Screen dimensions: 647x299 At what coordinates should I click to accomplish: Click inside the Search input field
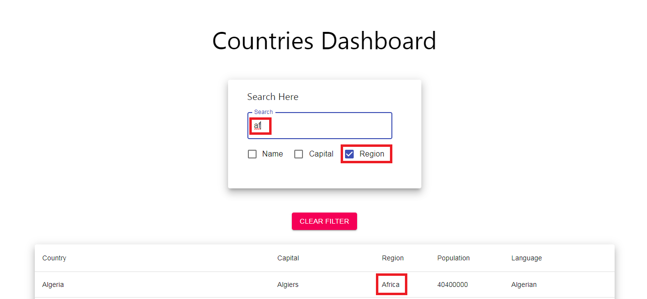(x=319, y=126)
